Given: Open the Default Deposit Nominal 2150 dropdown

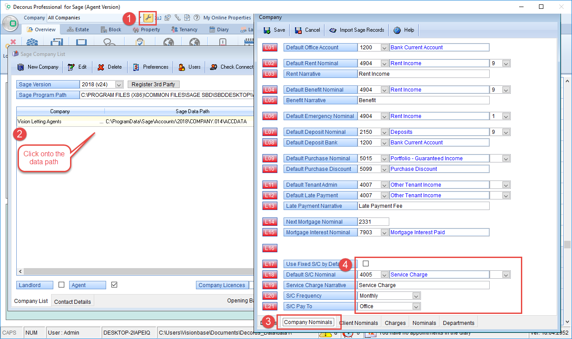Looking at the screenshot, I should [x=384, y=132].
